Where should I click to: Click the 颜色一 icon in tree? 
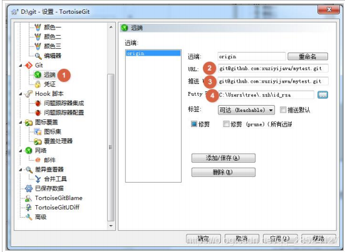tap(38, 28)
